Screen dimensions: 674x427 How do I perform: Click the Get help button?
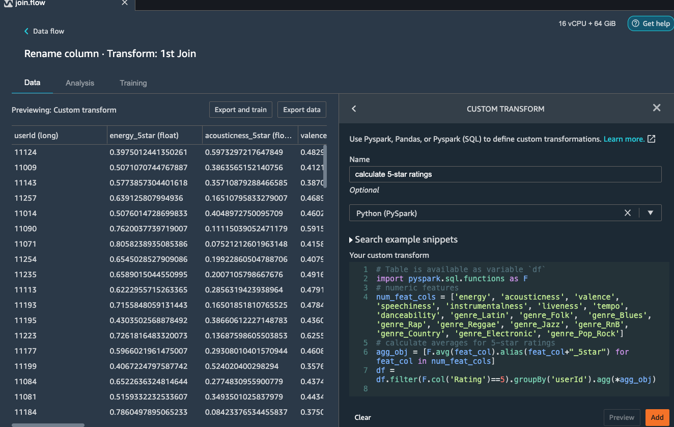point(651,23)
